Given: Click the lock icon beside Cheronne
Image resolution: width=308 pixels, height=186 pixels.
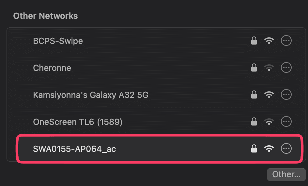Looking at the screenshot, I should click(254, 68).
